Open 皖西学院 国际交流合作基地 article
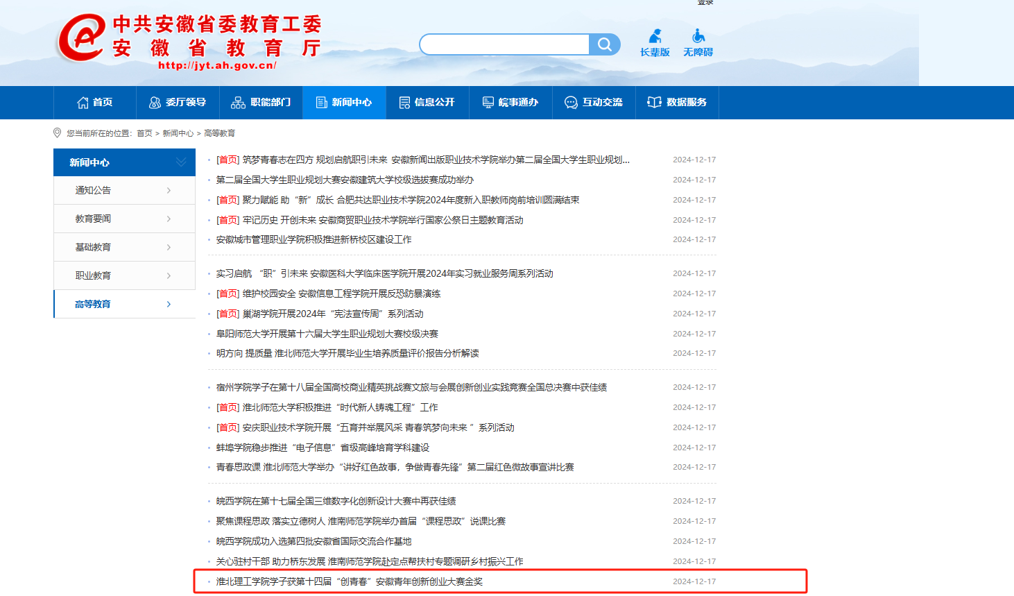The image size is (1014, 596). (313, 541)
